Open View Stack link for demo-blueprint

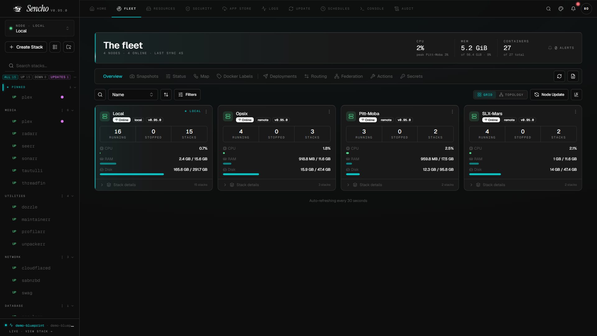[x=39, y=331]
